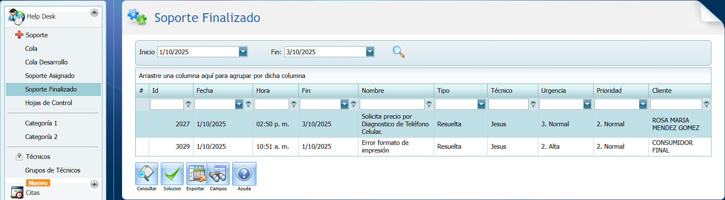Screen dimensions: 725x200
Task: Open the Fin date dropdown
Action: 370,52
